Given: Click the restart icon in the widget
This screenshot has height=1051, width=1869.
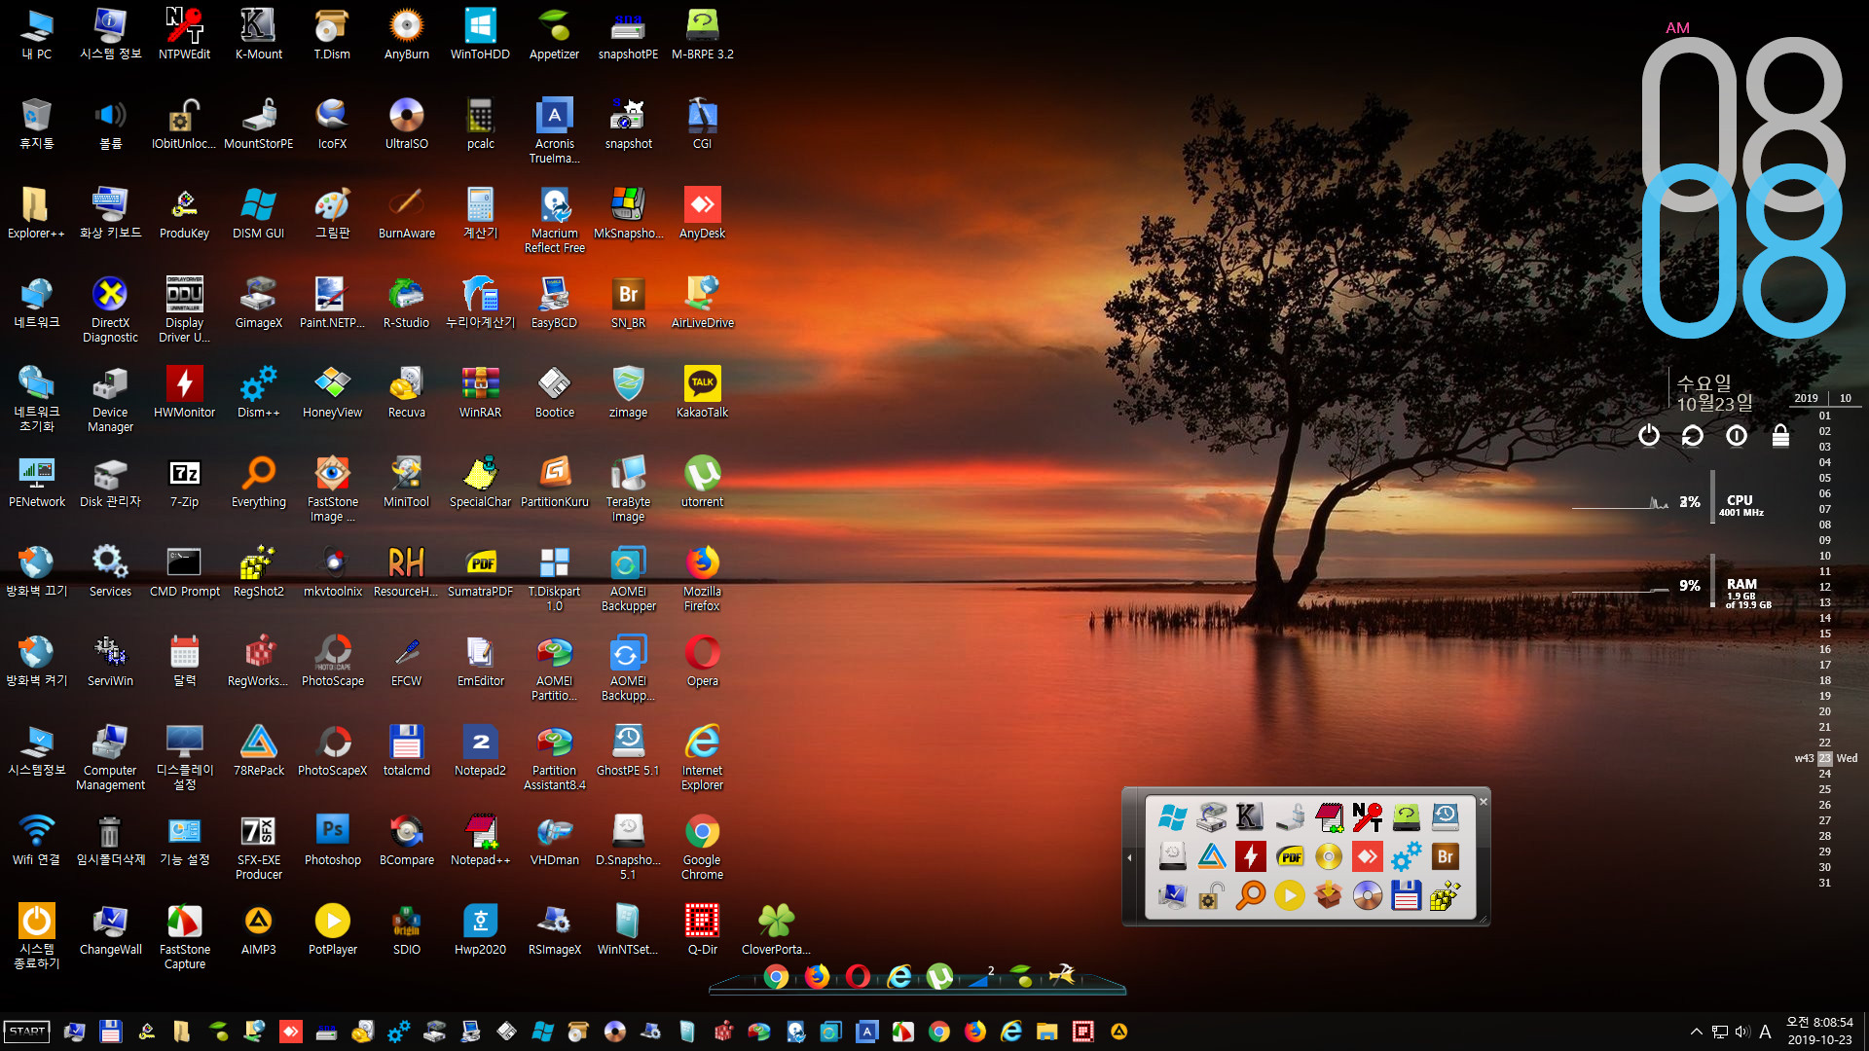Looking at the screenshot, I should pos(1692,435).
